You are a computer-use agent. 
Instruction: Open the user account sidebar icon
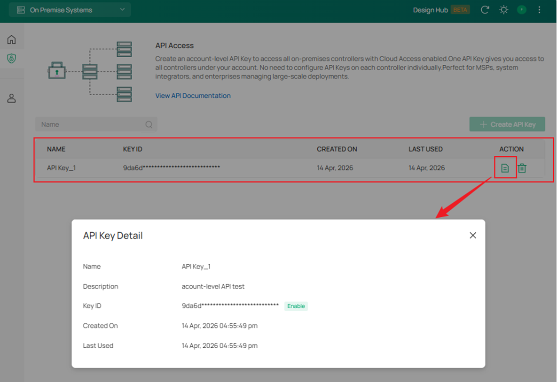coord(11,98)
